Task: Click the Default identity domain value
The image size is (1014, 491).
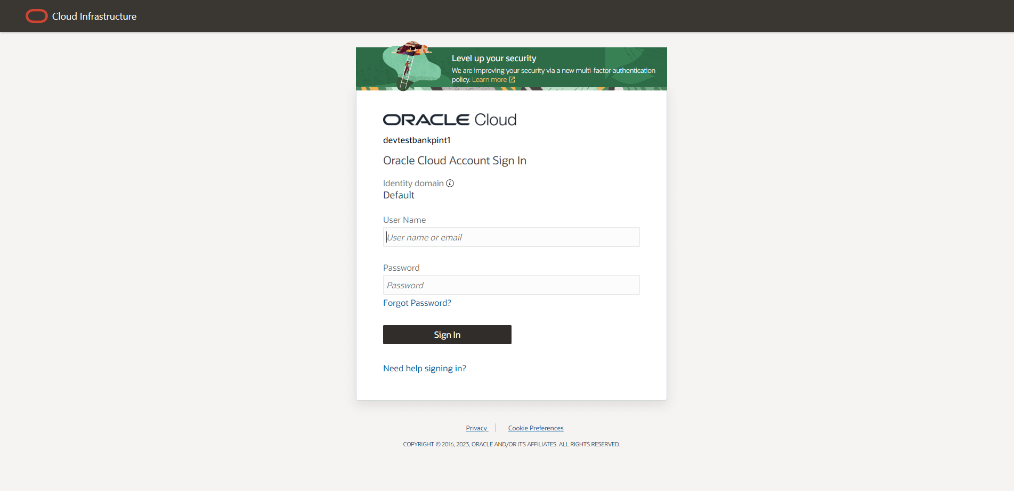Action: (x=399, y=195)
